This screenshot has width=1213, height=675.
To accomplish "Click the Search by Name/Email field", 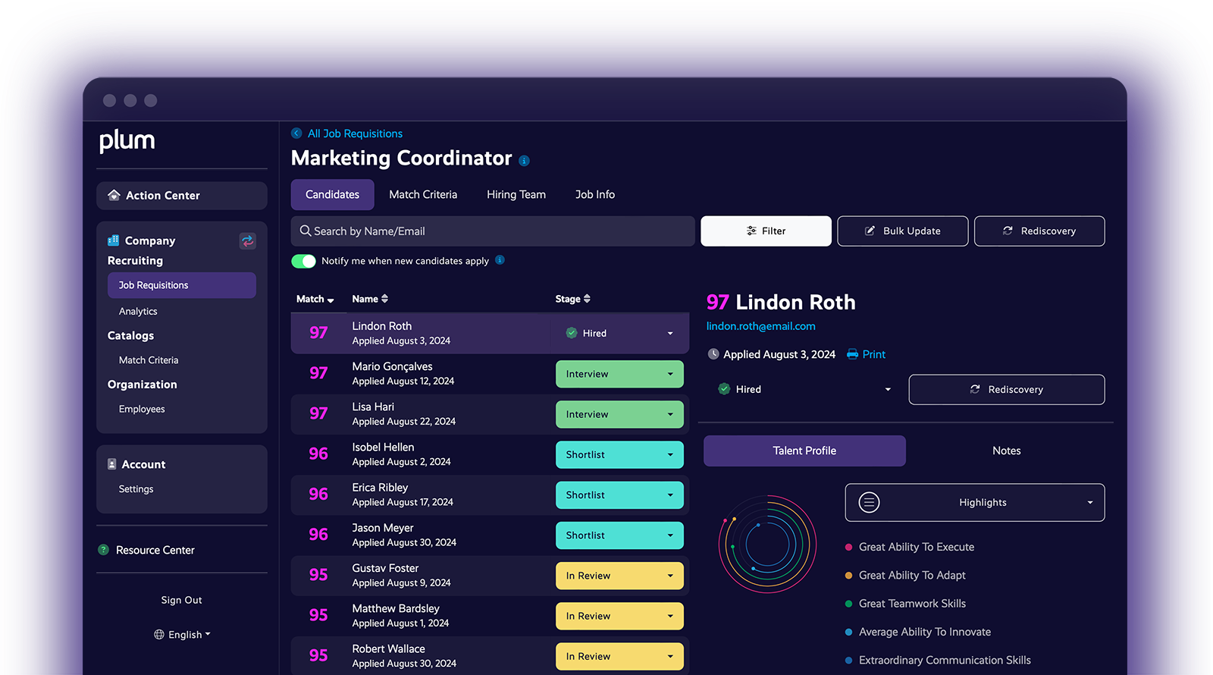I will 493,231.
